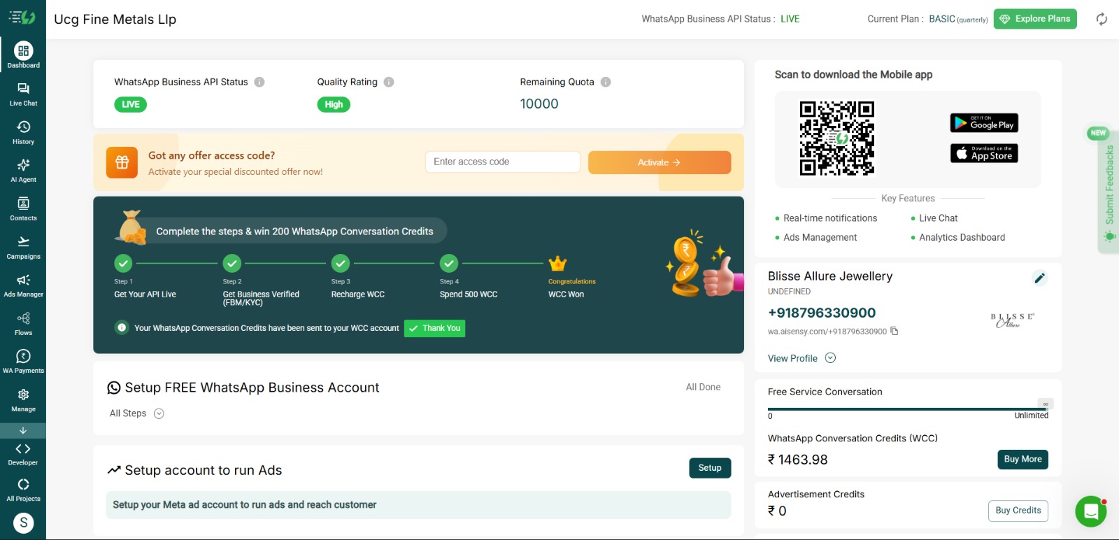Edit Blisse Allure Jewellery profile pencil
This screenshot has width=1119, height=540.
point(1040,278)
